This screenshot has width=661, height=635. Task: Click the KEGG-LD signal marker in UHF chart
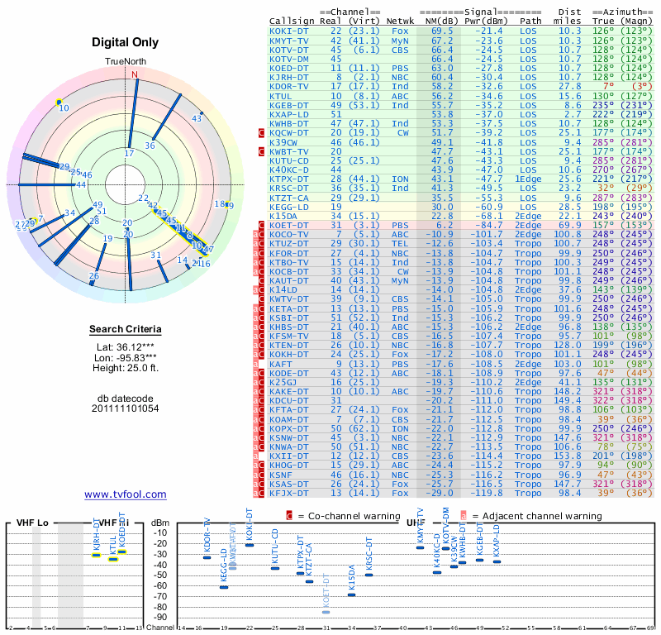pyautogui.click(x=224, y=587)
